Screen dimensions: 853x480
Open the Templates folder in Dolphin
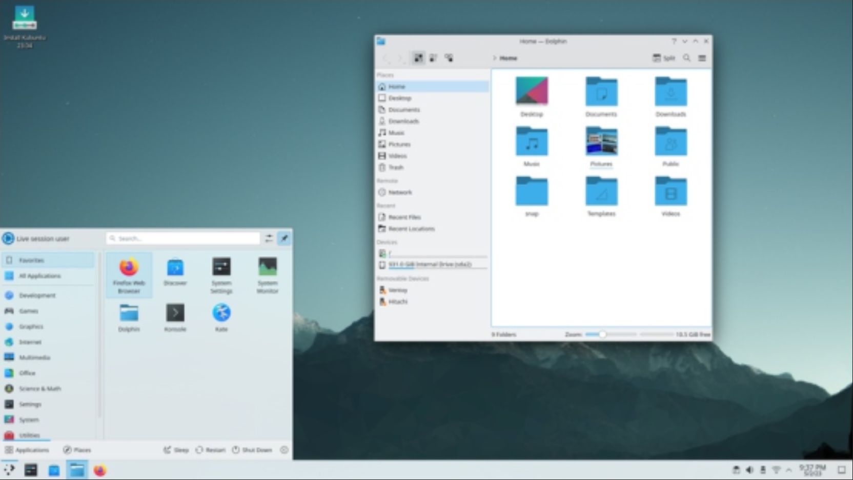(x=601, y=196)
